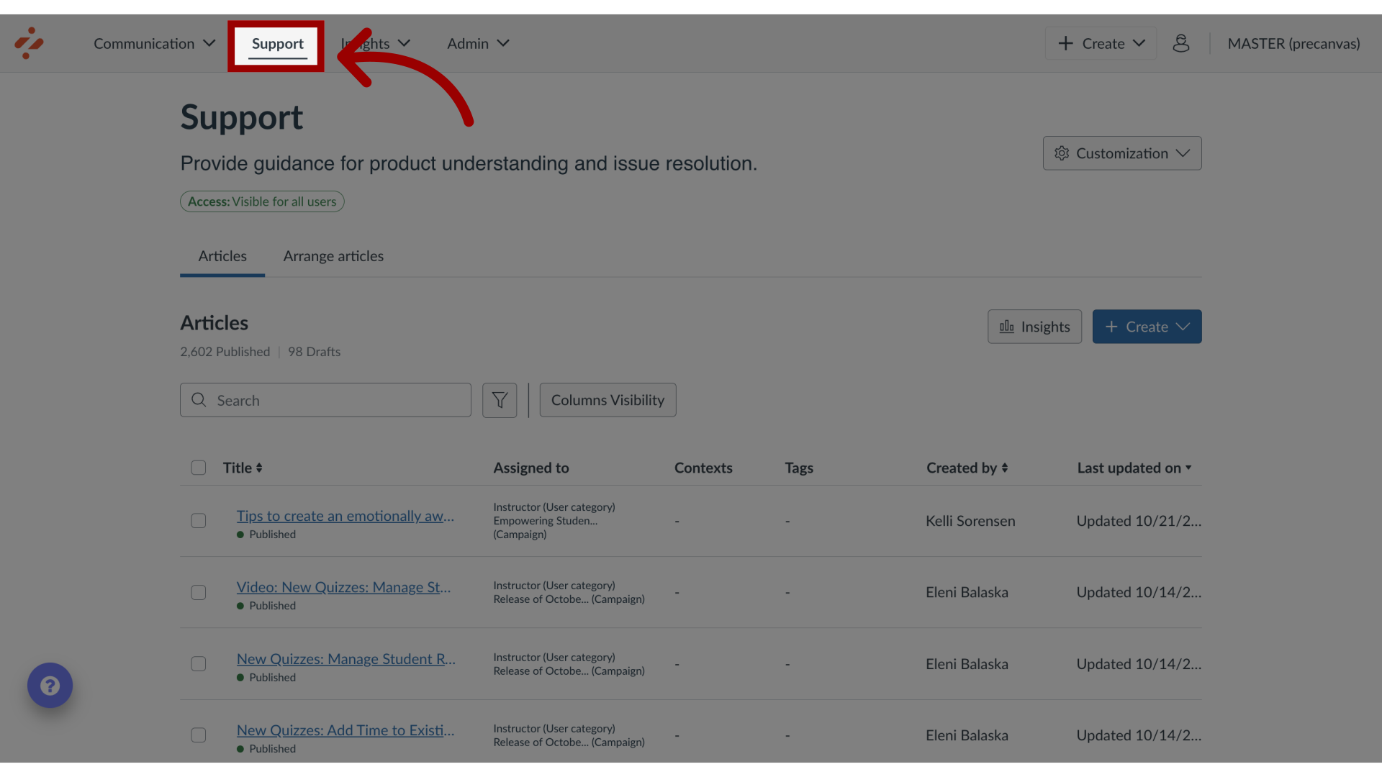Click the Support navigation menu item
Viewport: 1382px width, 777px height.
tap(277, 42)
